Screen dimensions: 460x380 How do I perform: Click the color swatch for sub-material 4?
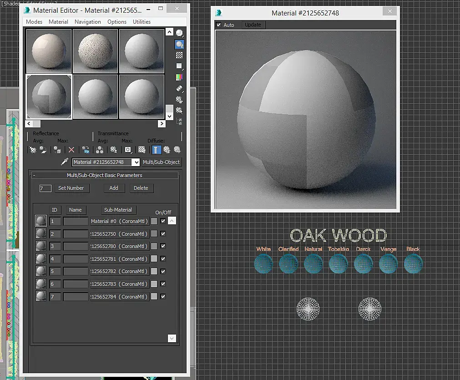[x=154, y=259]
